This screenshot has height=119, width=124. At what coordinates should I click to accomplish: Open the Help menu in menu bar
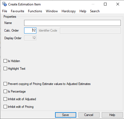tap(83, 11)
